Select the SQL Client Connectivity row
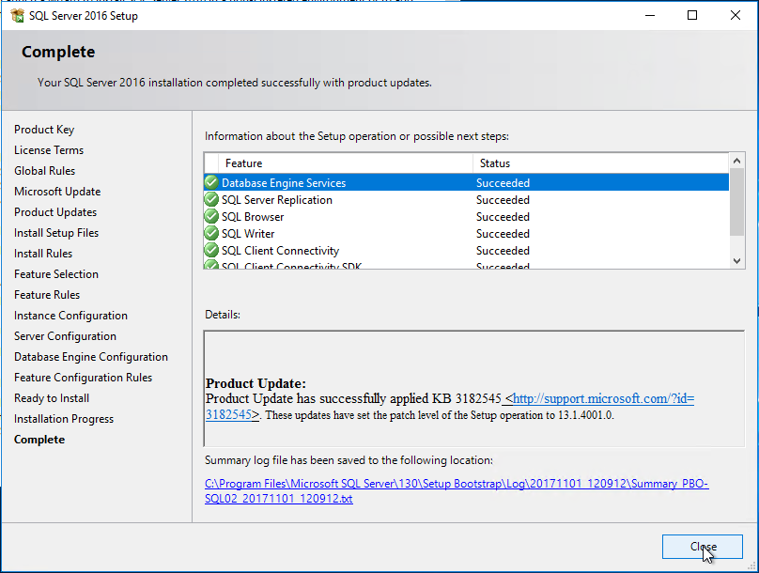The width and height of the screenshot is (759, 573). pos(467,250)
